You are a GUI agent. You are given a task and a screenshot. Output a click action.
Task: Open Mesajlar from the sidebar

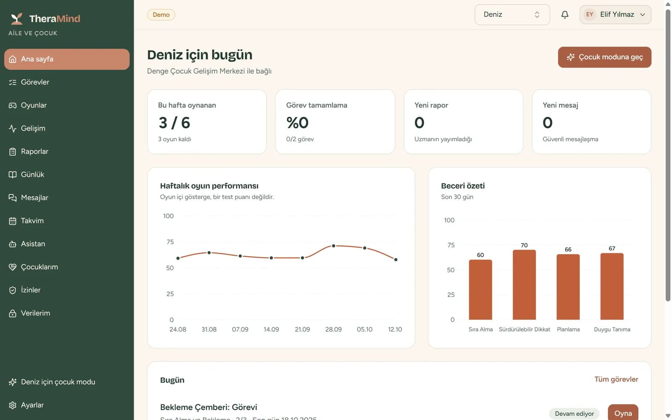point(67,198)
